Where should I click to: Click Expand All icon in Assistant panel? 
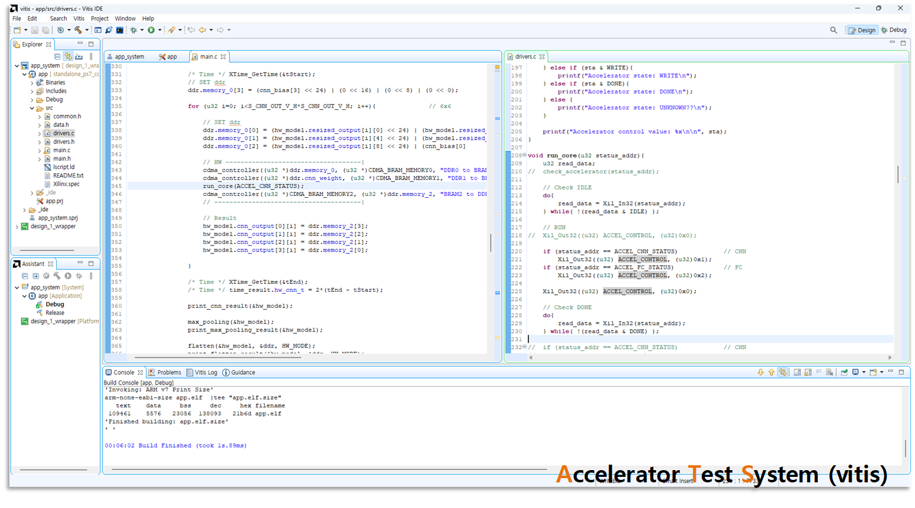(35, 276)
